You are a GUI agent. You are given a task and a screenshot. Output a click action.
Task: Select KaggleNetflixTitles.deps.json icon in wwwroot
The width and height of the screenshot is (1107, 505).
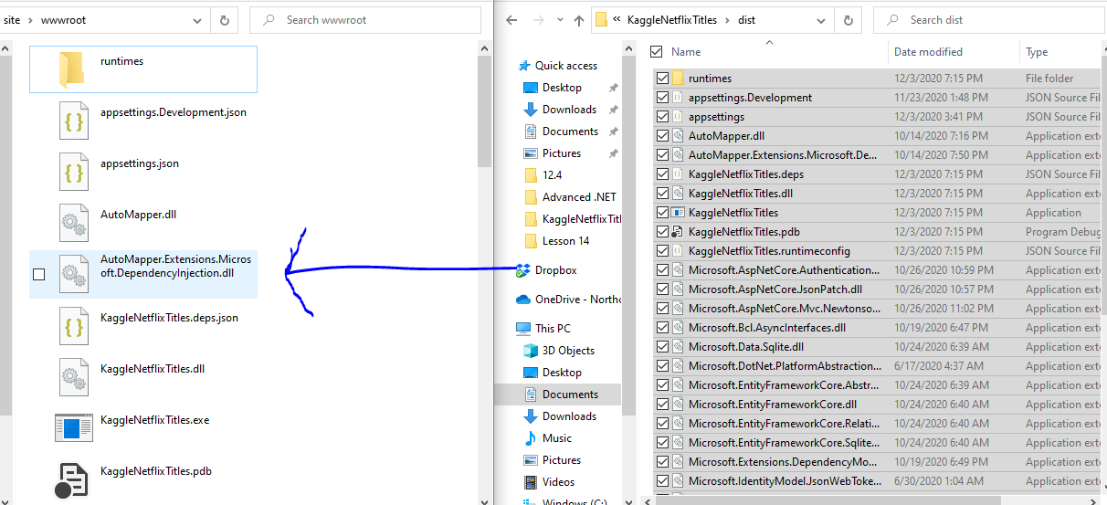[x=74, y=326]
